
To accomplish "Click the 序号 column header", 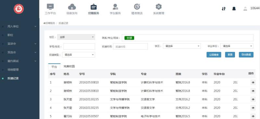I will click(53, 74).
